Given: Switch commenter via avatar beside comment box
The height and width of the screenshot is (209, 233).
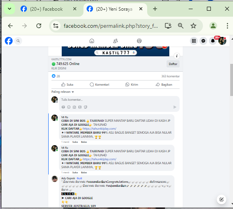Looking at the screenshot, I should click(x=55, y=100).
